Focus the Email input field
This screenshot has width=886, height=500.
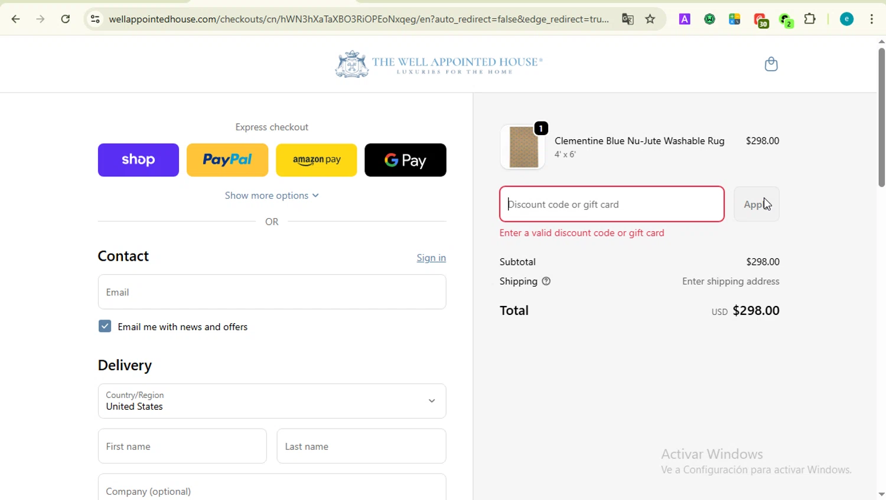point(272,292)
